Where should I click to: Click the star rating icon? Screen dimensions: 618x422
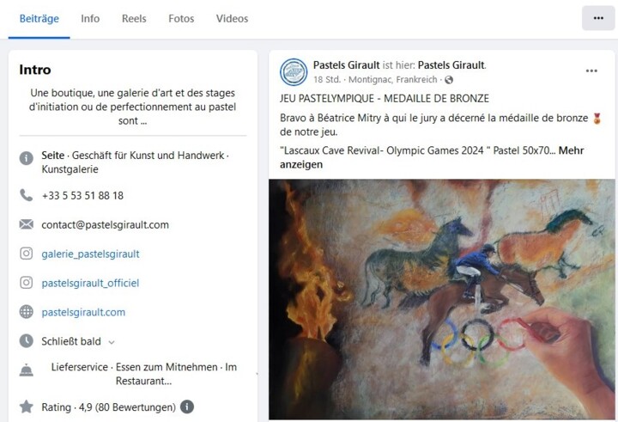click(x=27, y=407)
